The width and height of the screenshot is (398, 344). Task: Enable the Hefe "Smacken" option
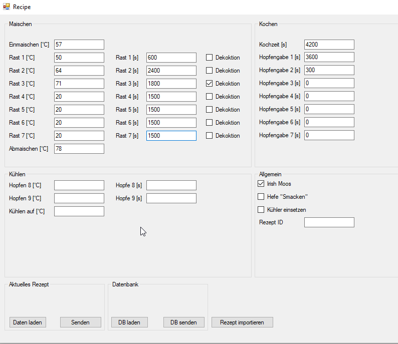pos(261,197)
